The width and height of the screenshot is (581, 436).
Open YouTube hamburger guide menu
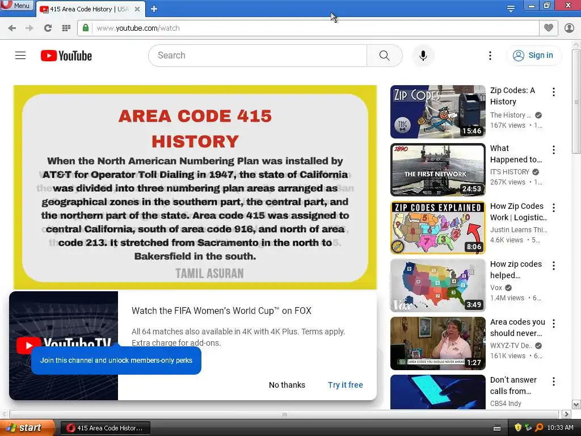pos(20,56)
